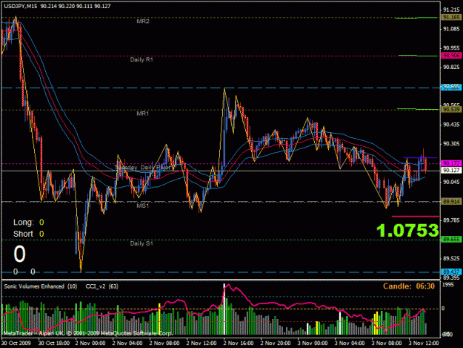Viewport: 463px width, 348px height.
Task: Select the MS1 level label
Action: coord(143,206)
